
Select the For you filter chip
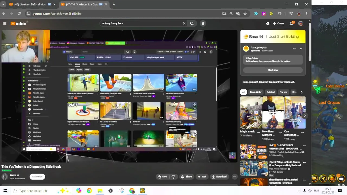(x=283, y=92)
